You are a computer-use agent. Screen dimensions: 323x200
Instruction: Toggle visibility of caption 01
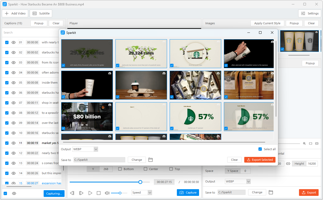[14, 42]
